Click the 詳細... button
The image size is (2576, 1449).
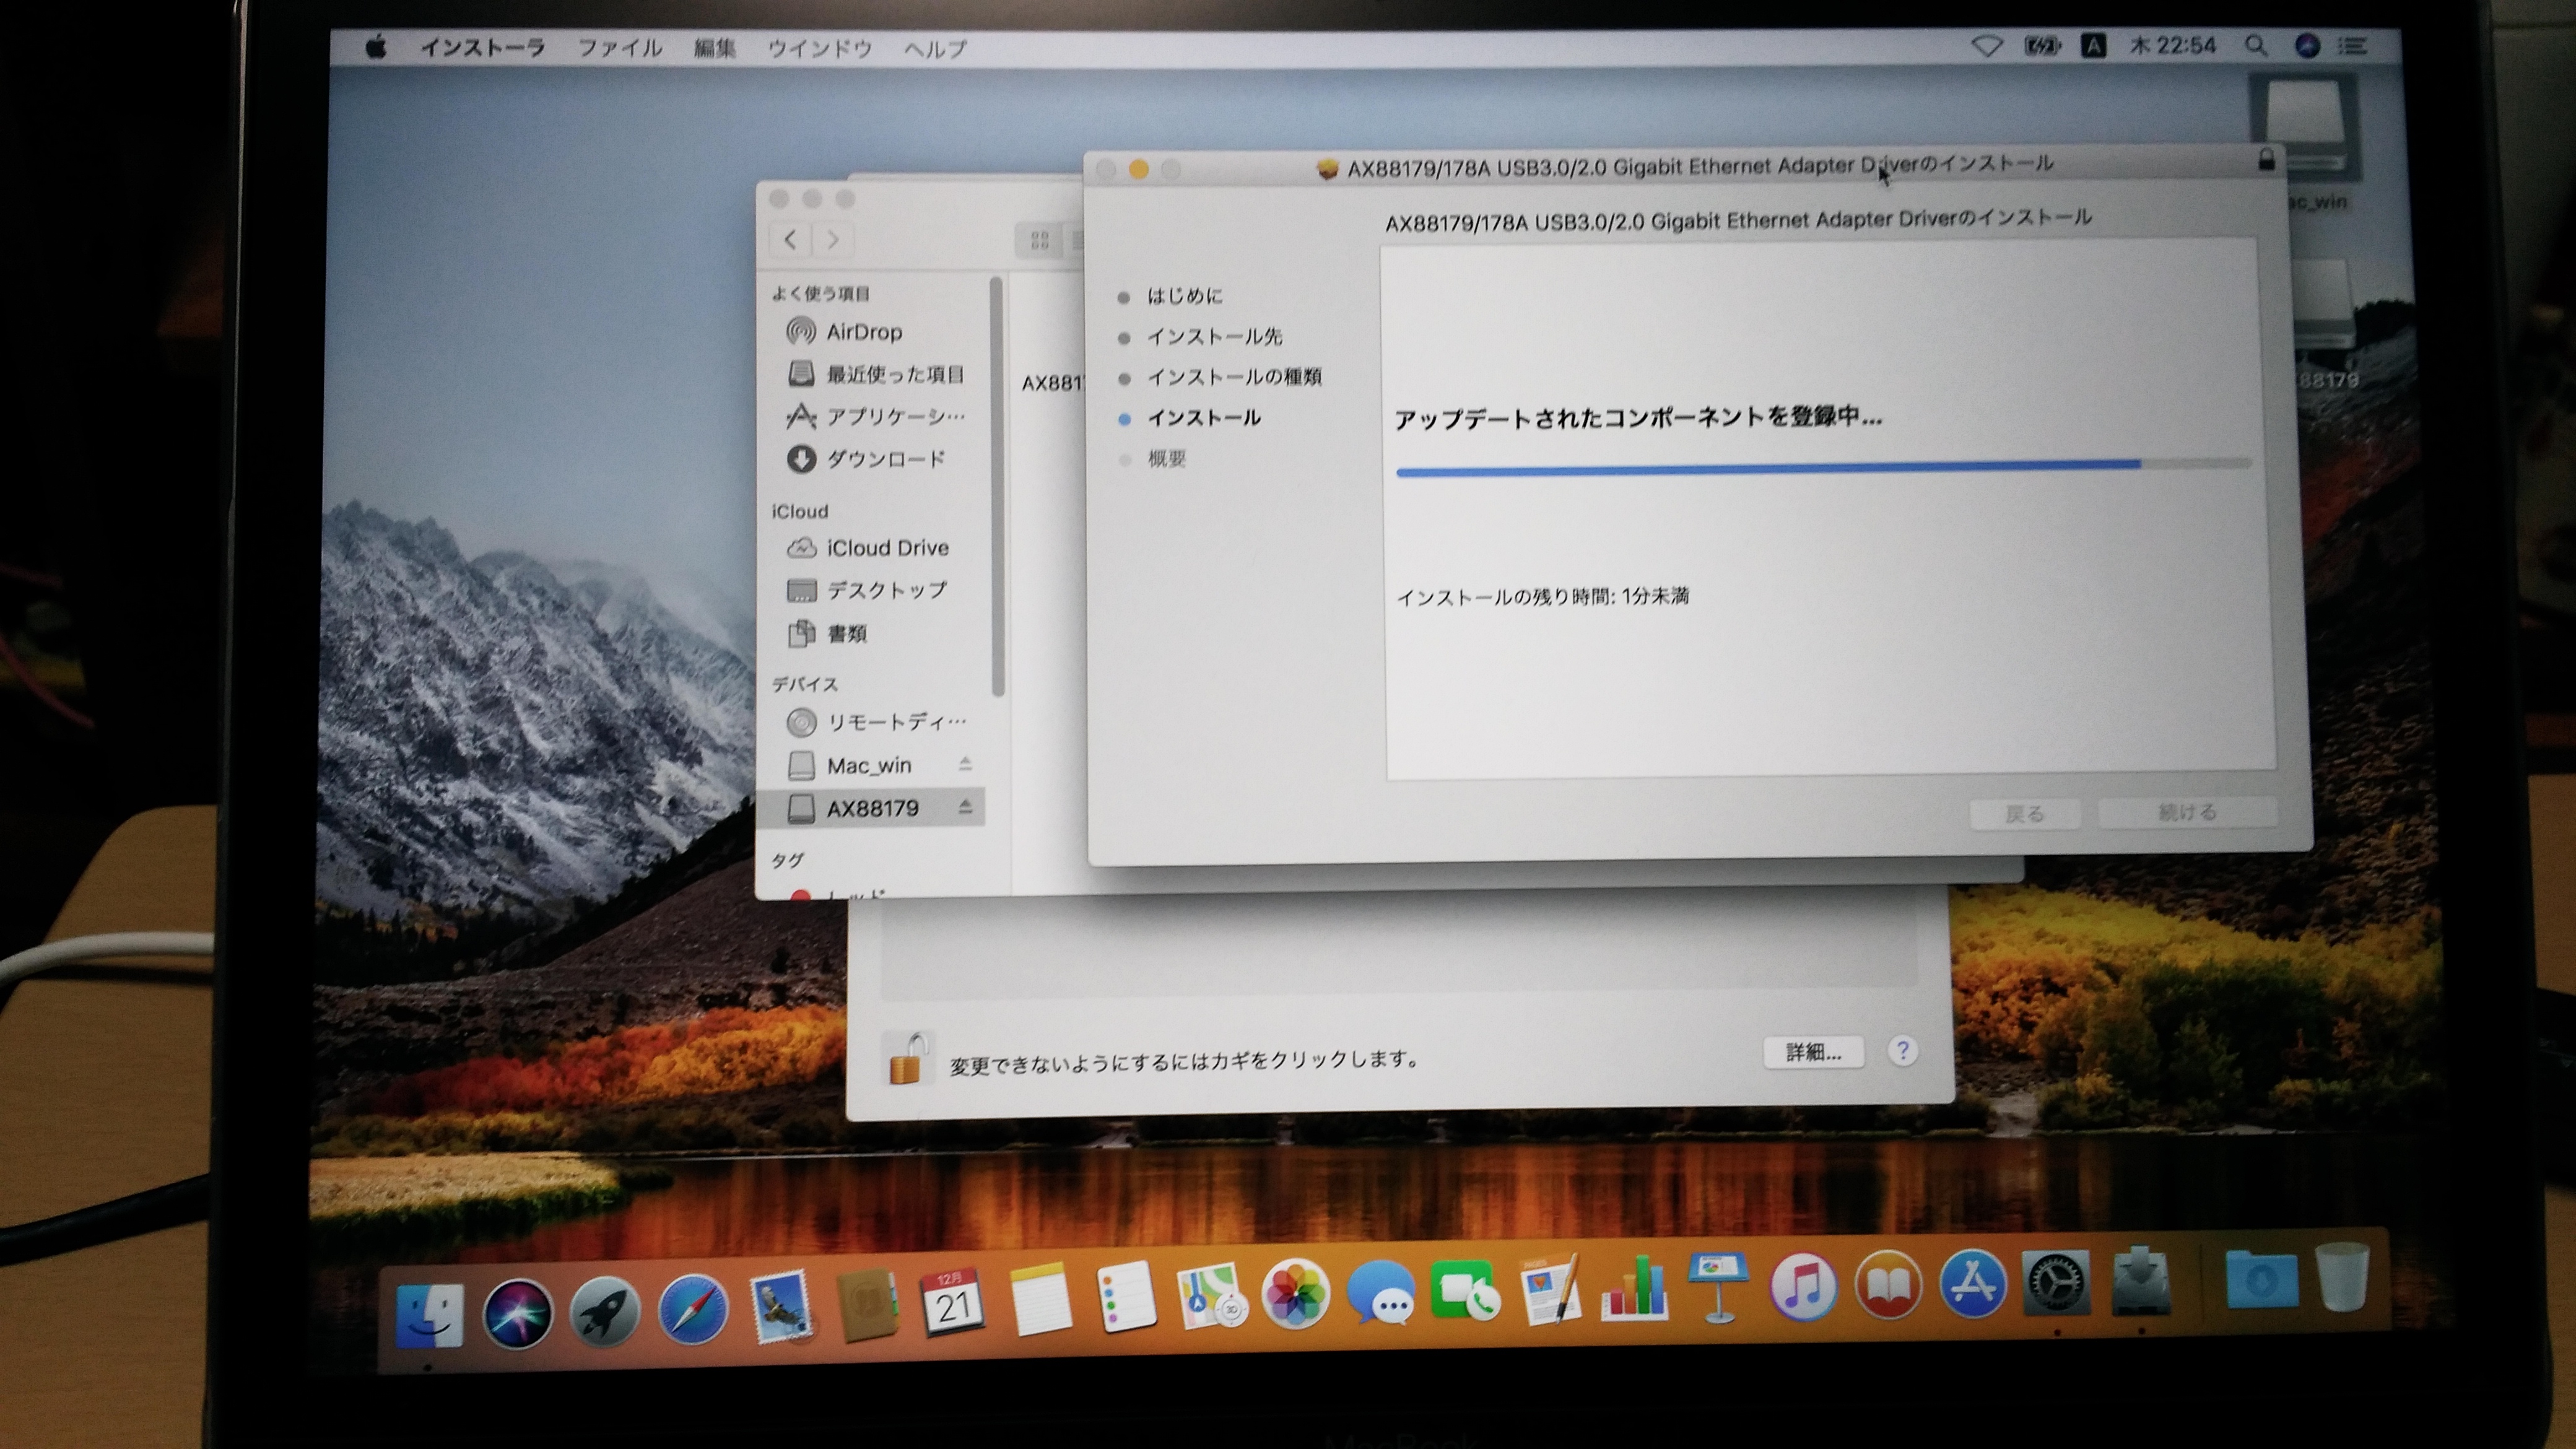click(1813, 1052)
